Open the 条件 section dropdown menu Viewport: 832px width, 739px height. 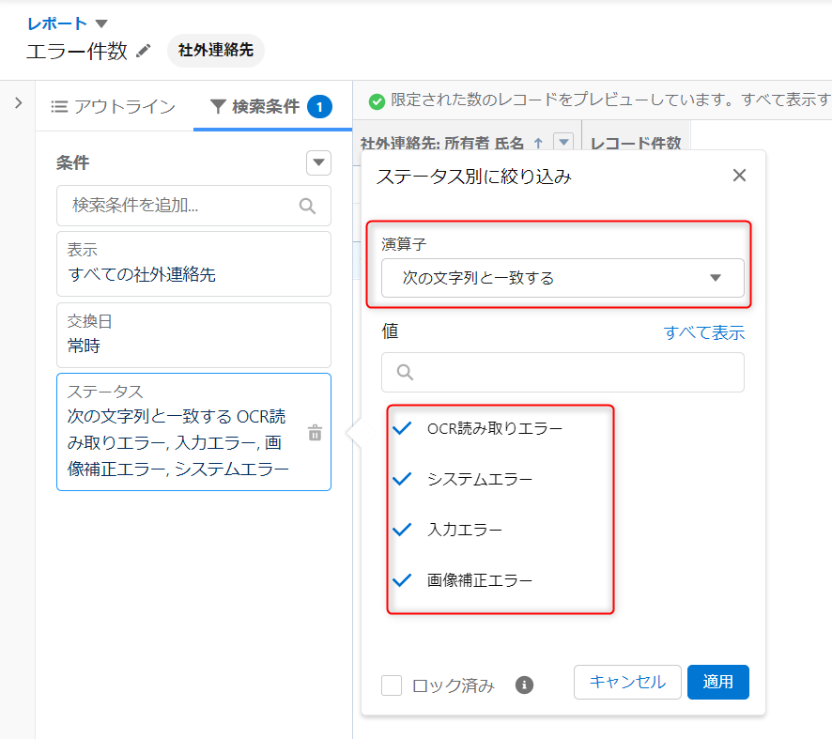point(319,163)
